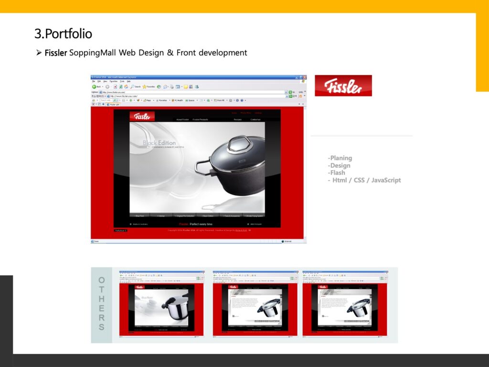Image resolution: width=489 pixels, height=367 pixels.
Task: Open Search in the IE toolbar
Action: point(135,86)
